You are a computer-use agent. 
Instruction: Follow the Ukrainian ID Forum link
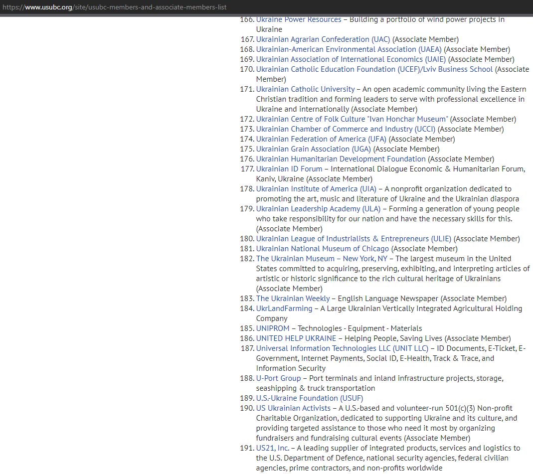point(289,169)
